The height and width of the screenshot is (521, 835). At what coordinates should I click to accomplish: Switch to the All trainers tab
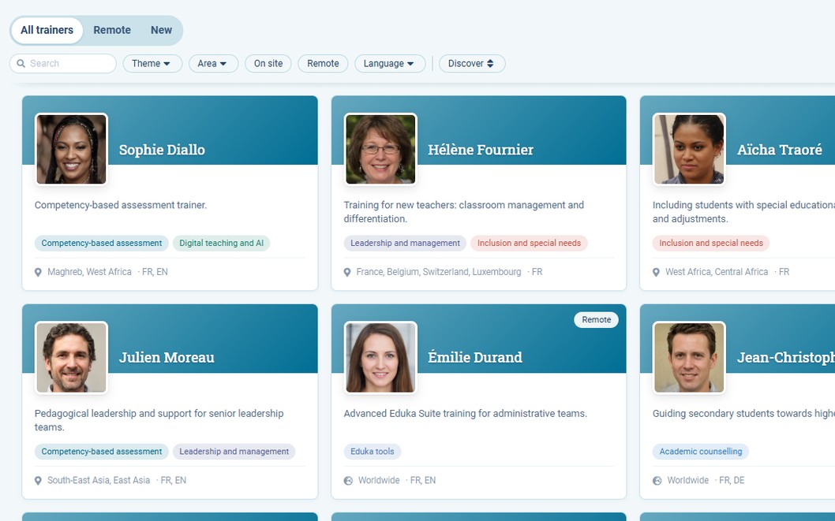tap(47, 30)
